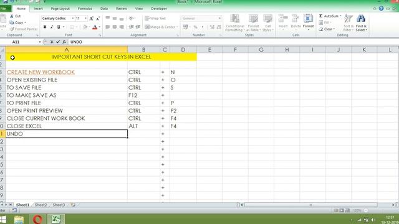Click the Orientation icon
The image size is (399, 224).
click(x=132, y=18)
